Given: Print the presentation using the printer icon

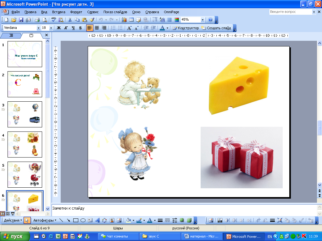Looking at the screenshot, I should pos(37,20).
